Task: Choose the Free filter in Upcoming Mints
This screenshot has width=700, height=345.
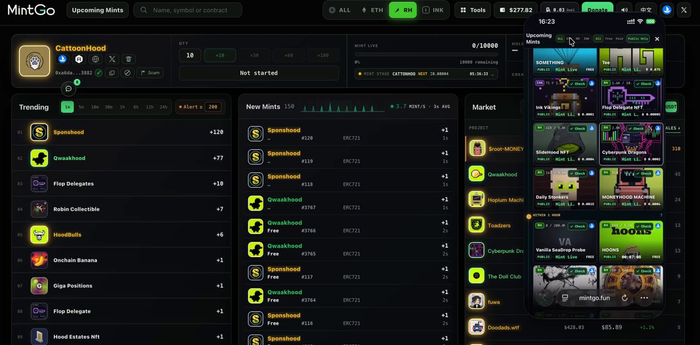Action: coord(609,39)
